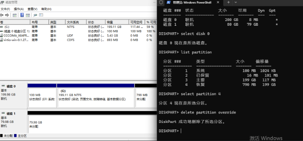The width and height of the screenshot is (303, 141).
Task: Click the disk rescan icon with green indicator
Action: (35, 15)
